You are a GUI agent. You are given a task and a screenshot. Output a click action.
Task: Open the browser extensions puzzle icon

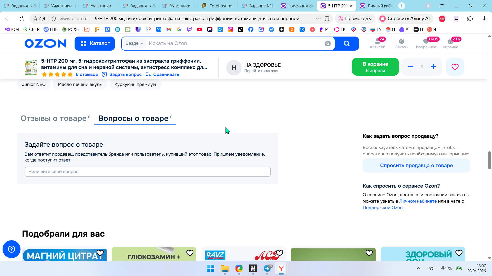pyautogui.click(x=470, y=19)
